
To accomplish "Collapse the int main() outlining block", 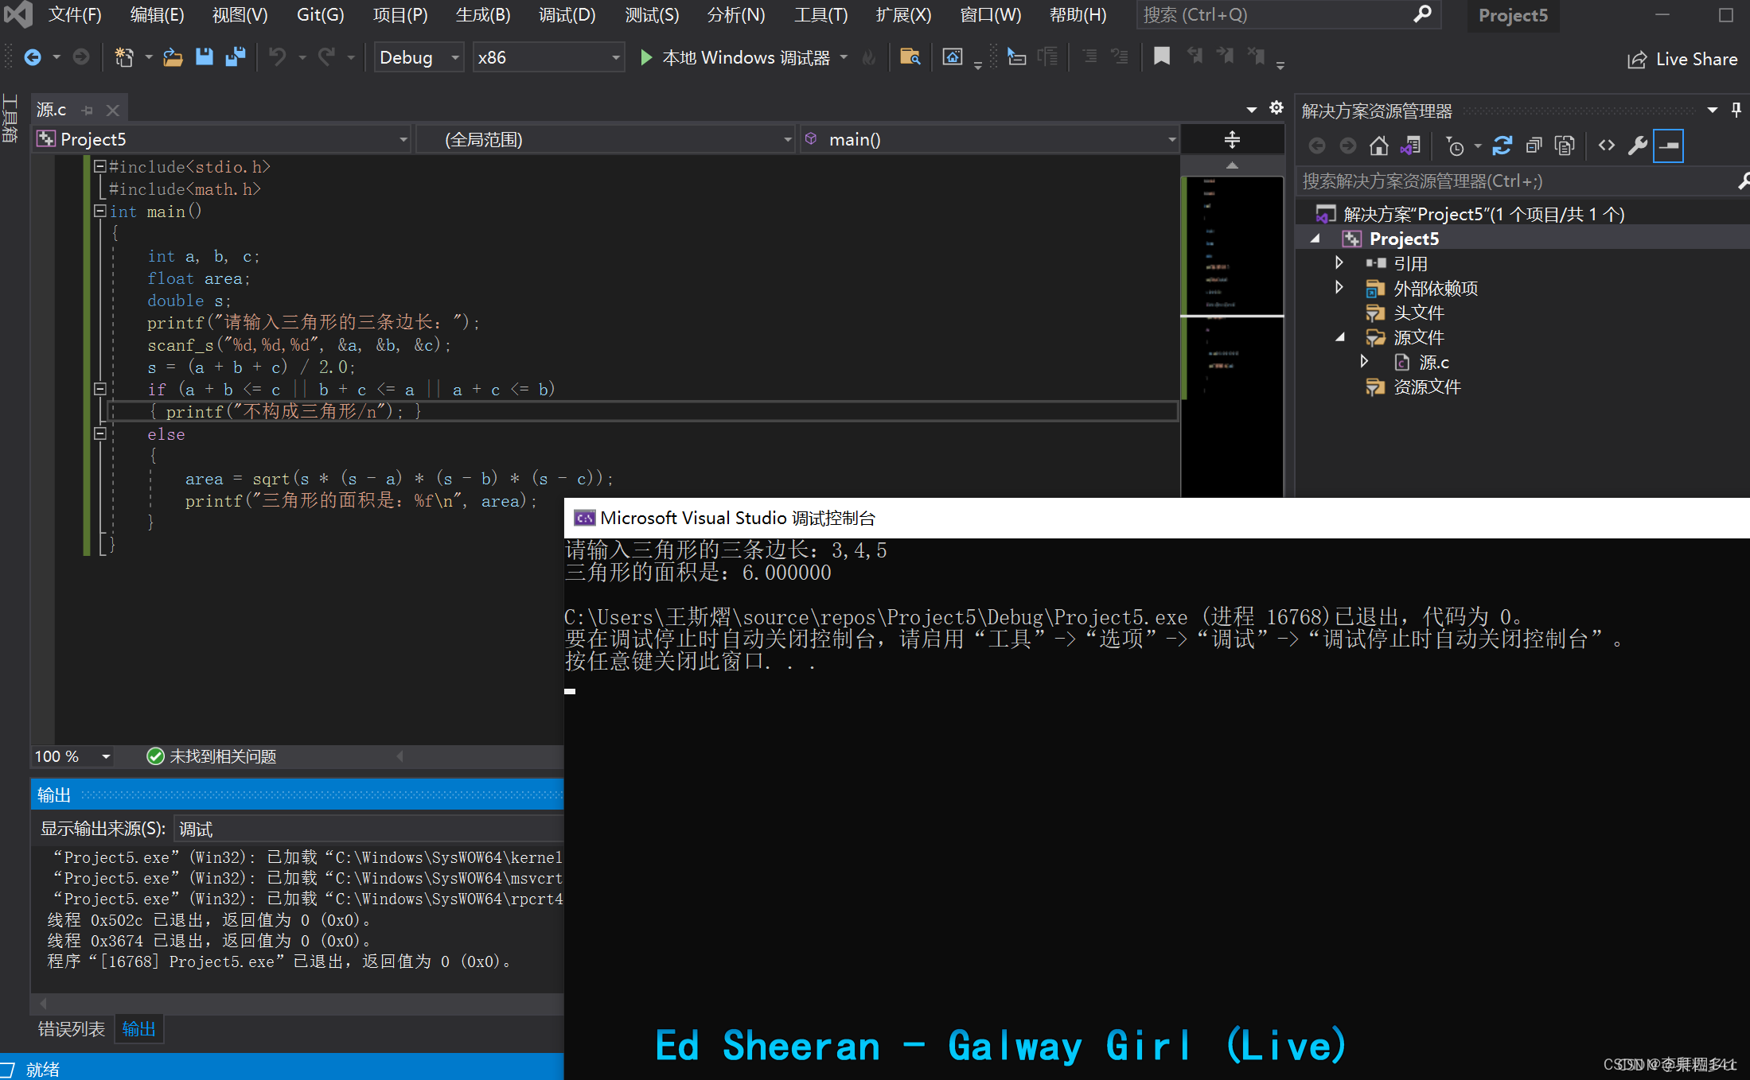I will (x=100, y=211).
